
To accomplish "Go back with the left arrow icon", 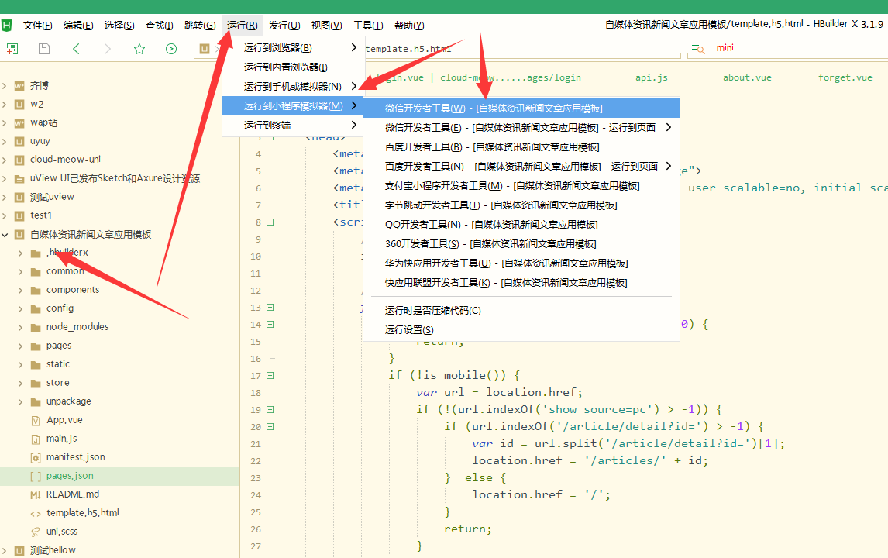I will (x=76, y=49).
